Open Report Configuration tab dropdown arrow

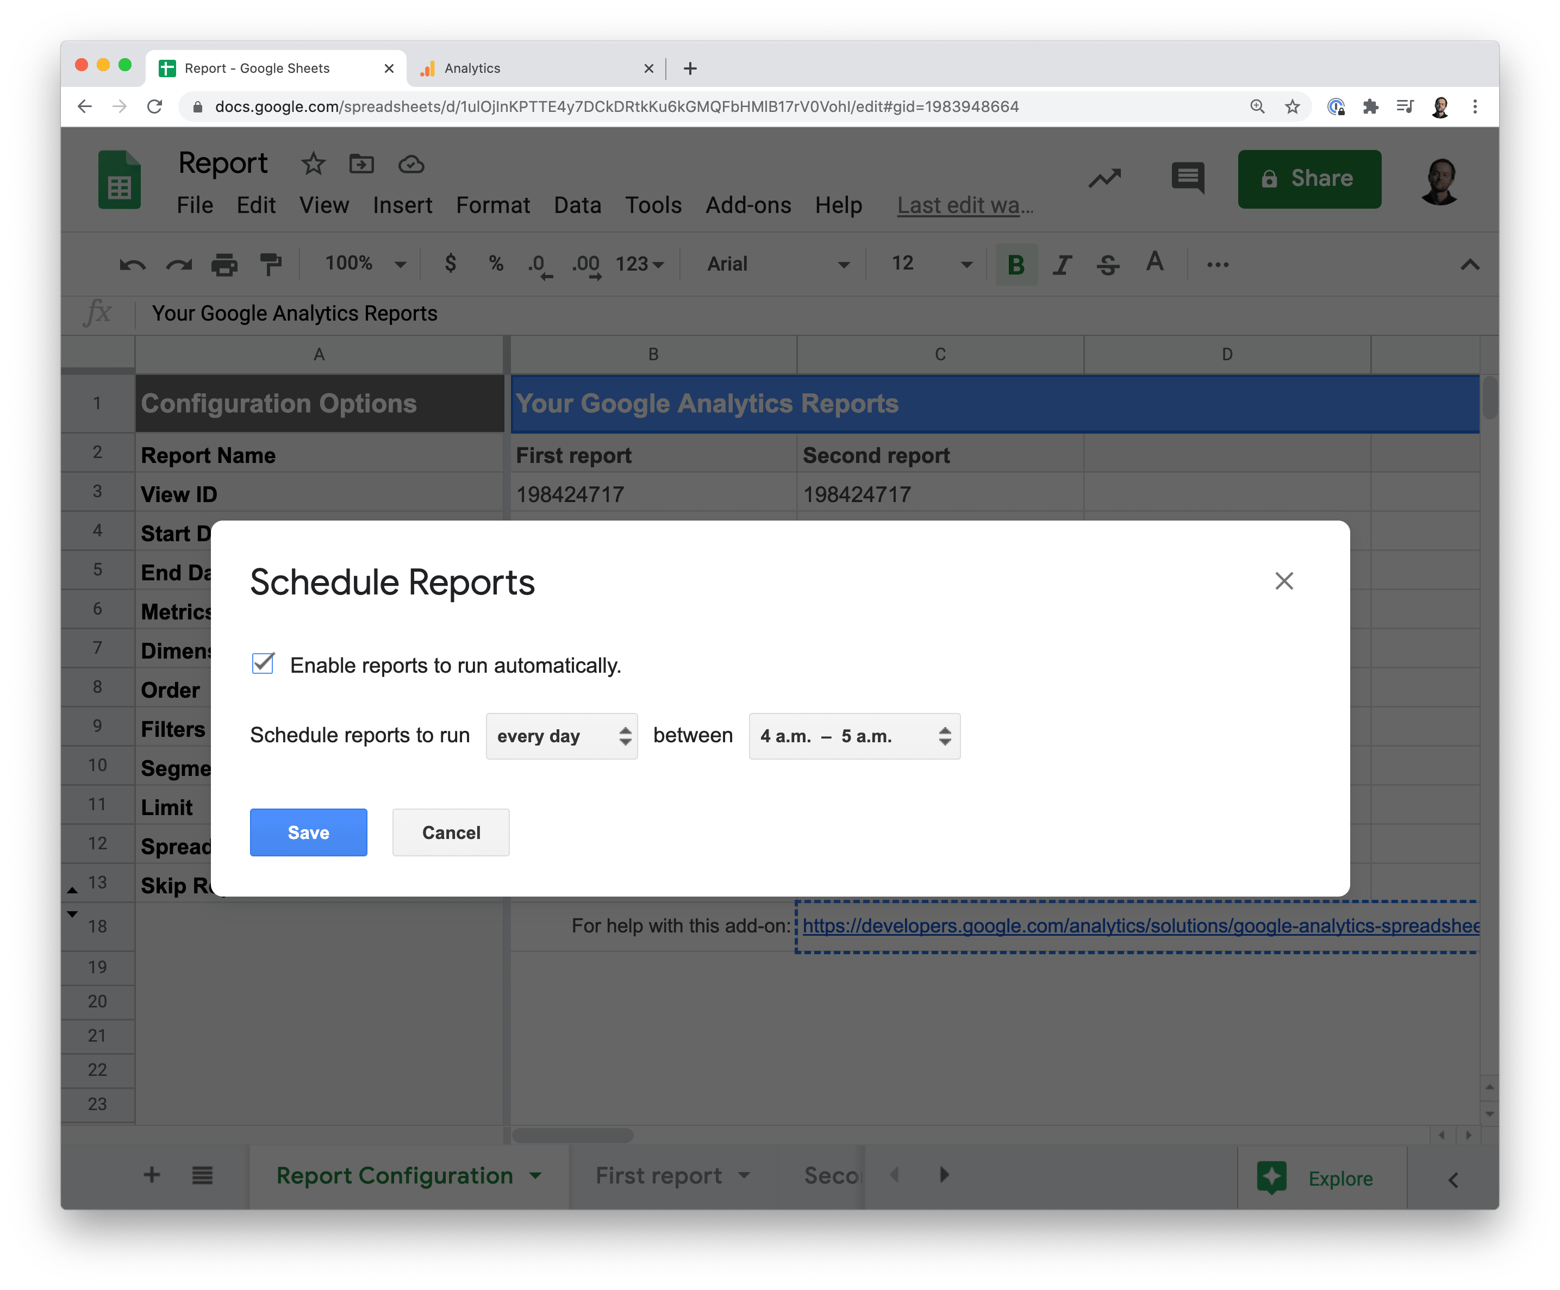coord(535,1175)
